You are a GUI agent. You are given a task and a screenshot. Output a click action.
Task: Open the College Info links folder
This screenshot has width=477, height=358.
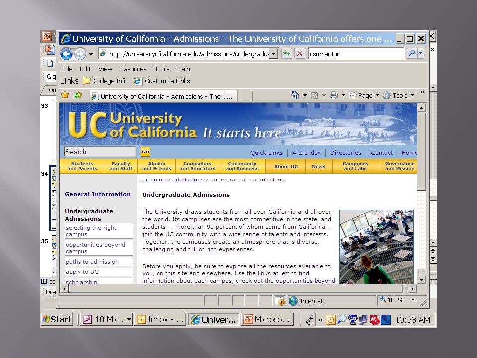[105, 81]
